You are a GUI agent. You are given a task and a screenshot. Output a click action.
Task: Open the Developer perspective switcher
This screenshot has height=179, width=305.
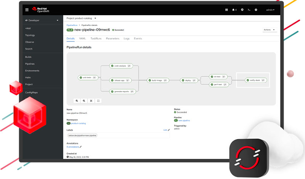(42, 20)
